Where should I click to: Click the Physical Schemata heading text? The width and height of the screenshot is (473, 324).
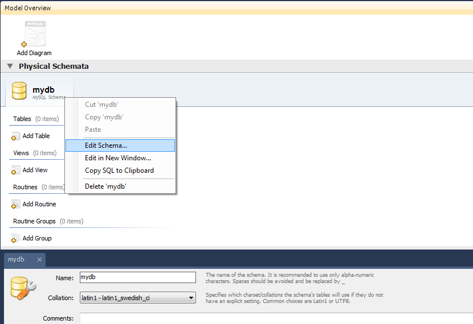coord(54,66)
